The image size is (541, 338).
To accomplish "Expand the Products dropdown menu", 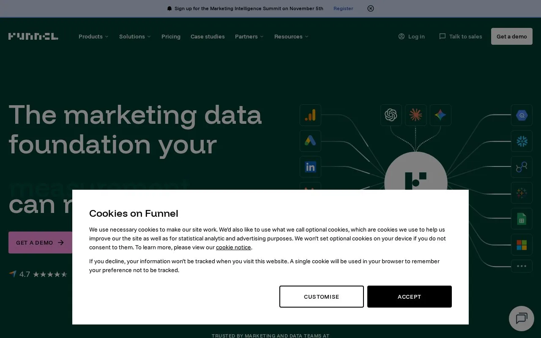I will pyautogui.click(x=93, y=36).
